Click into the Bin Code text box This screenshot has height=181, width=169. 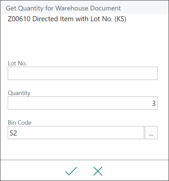click(76, 132)
